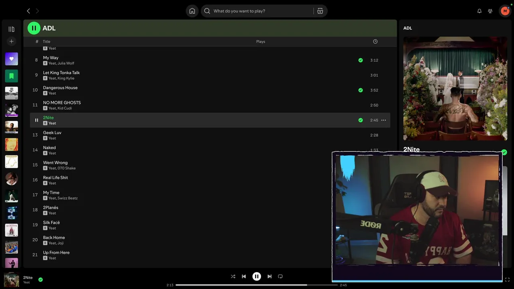
Task: Pause the 2Nite track row
Action: point(36,120)
